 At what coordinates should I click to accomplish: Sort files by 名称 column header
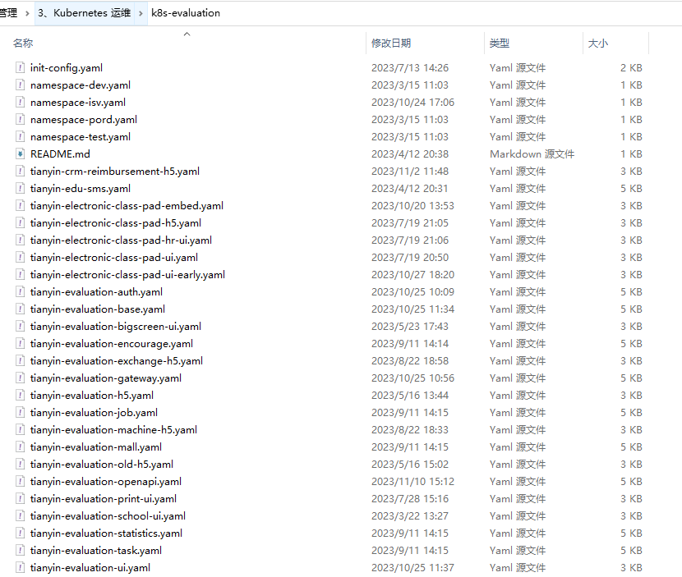(x=23, y=44)
